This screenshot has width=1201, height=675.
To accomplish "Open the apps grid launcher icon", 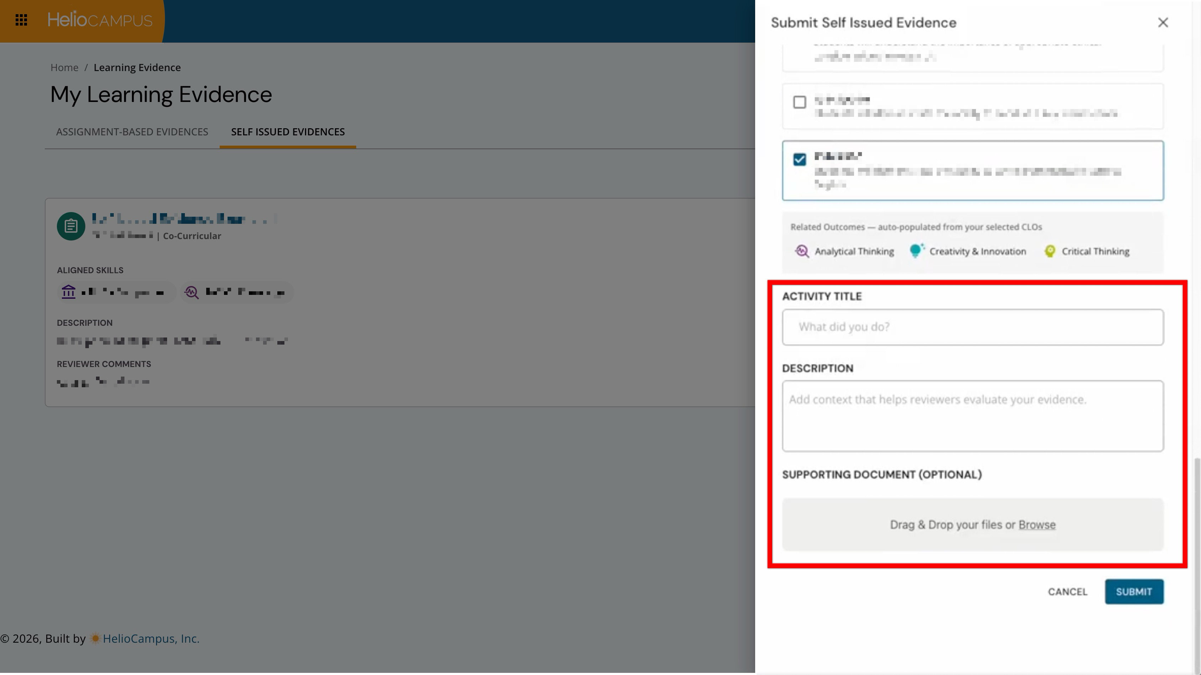I will pyautogui.click(x=21, y=20).
